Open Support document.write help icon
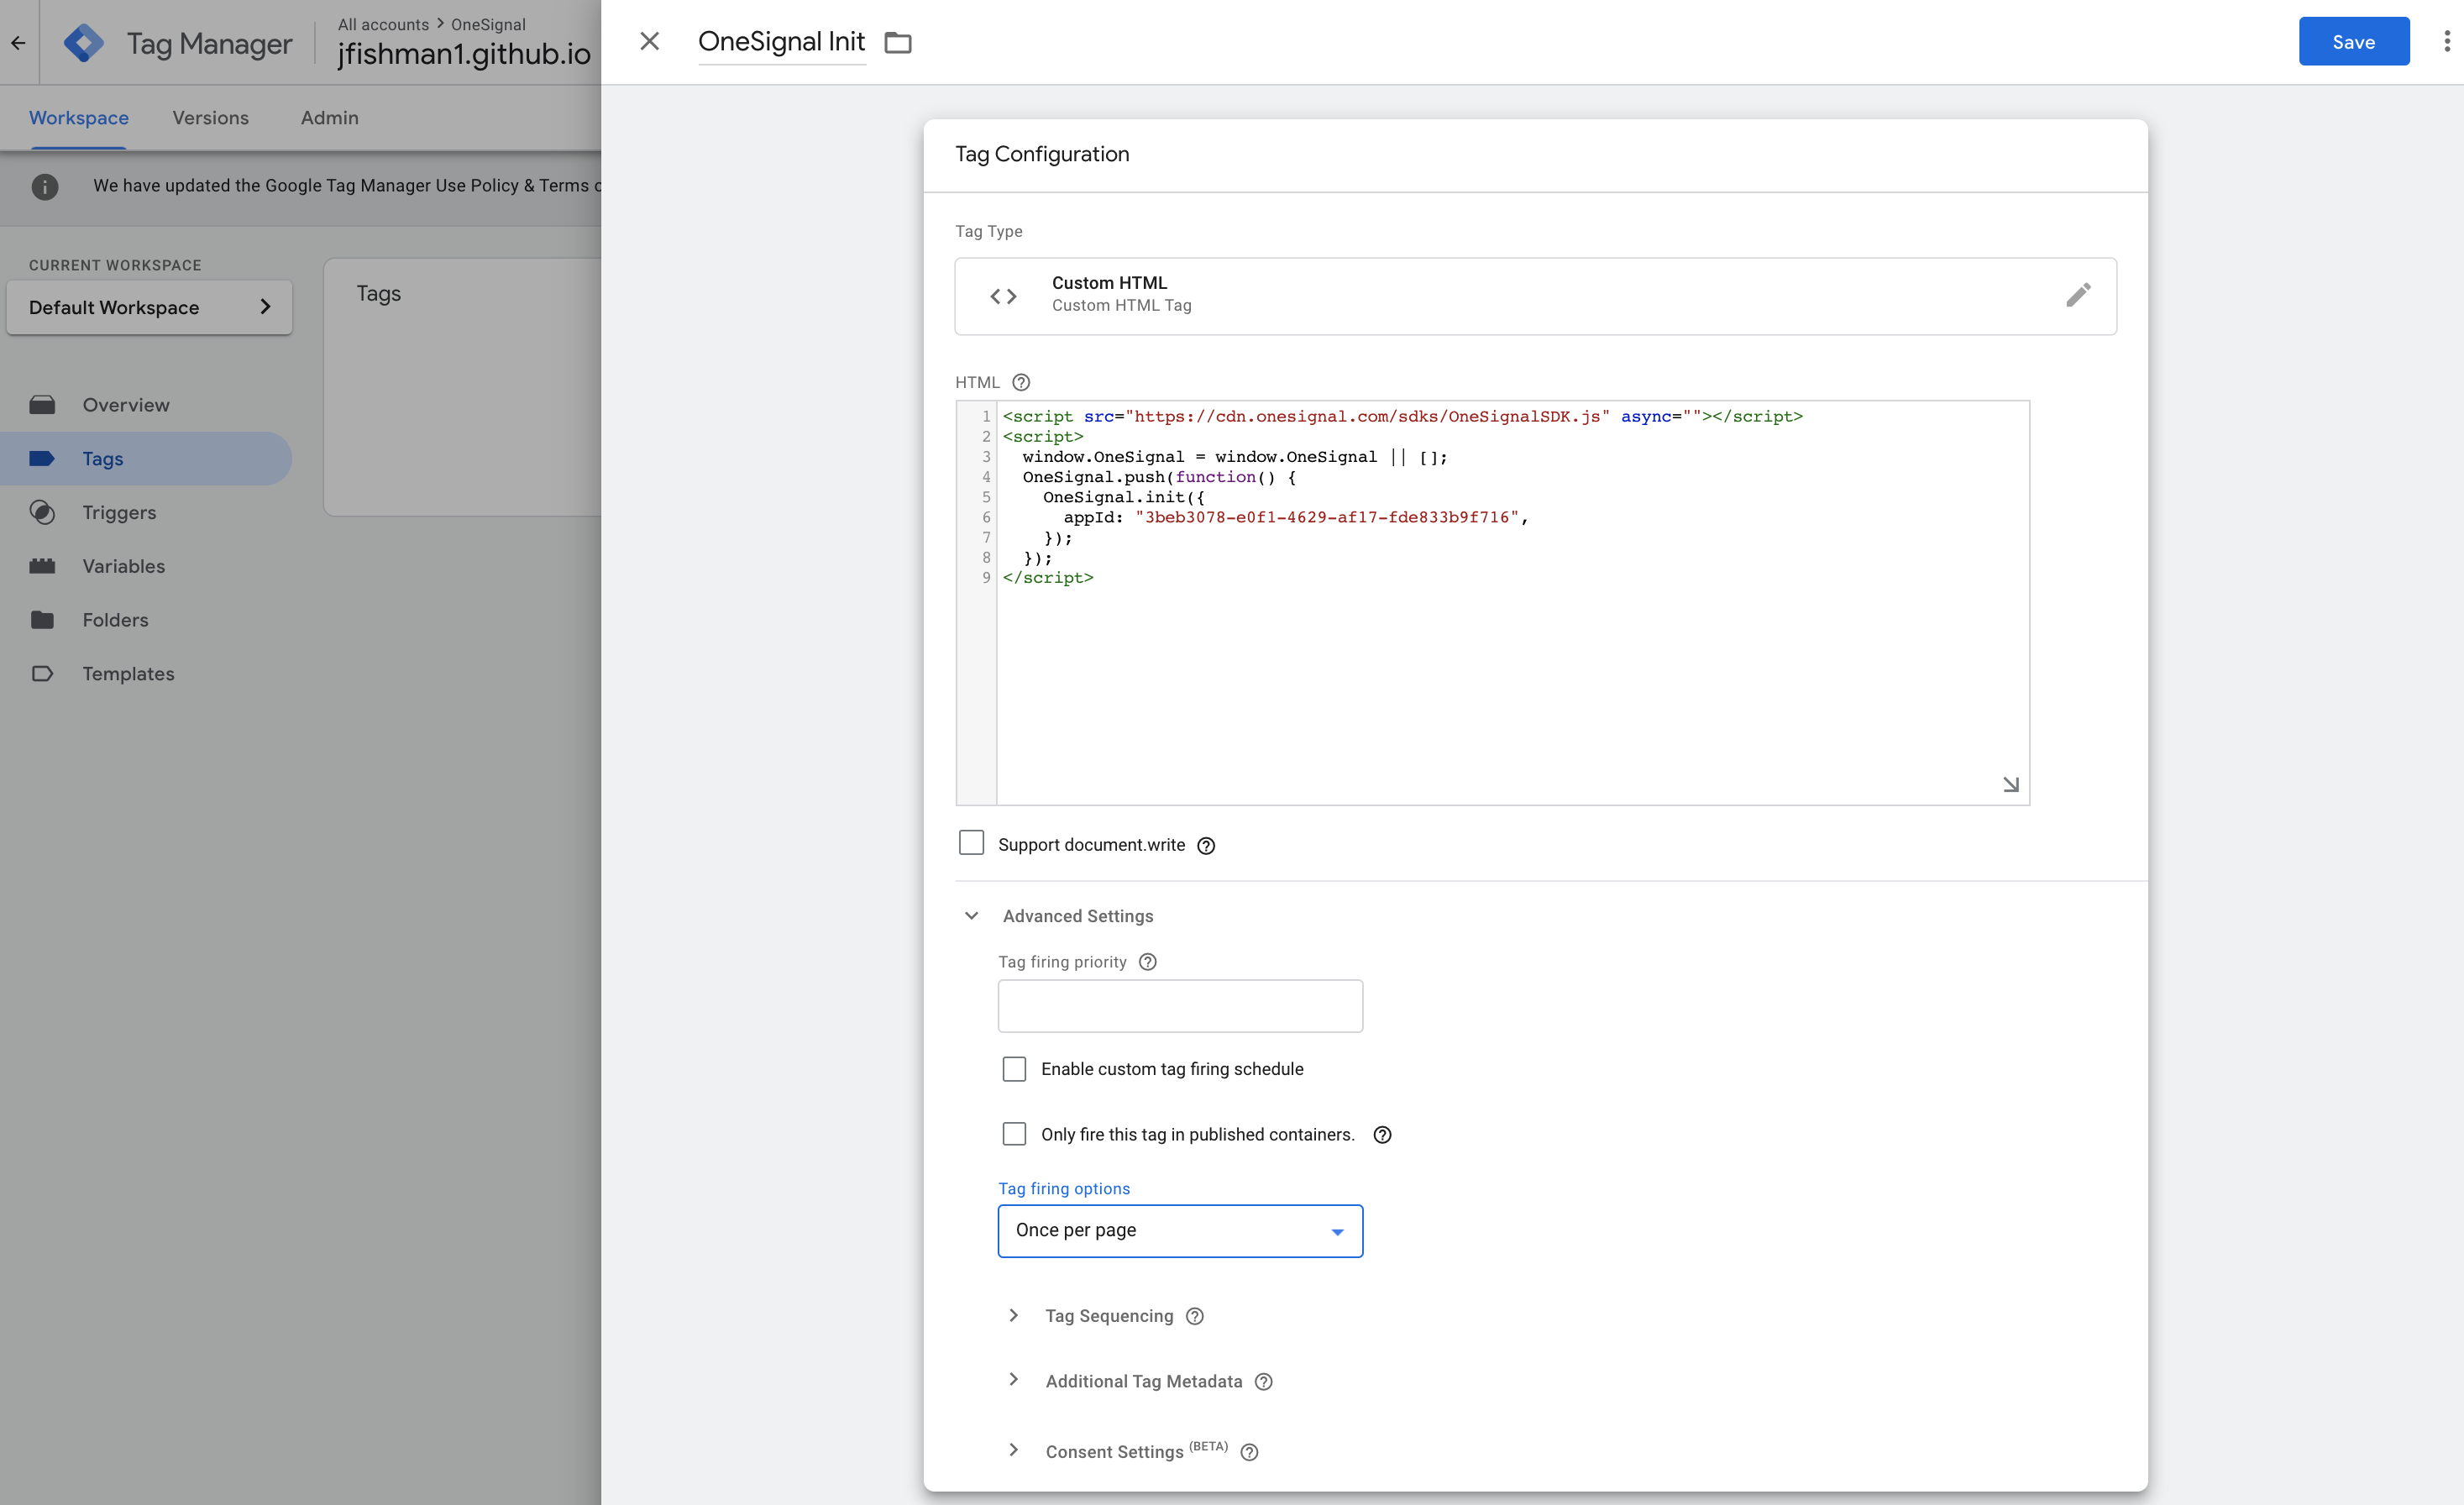2464x1505 pixels. tap(1206, 846)
